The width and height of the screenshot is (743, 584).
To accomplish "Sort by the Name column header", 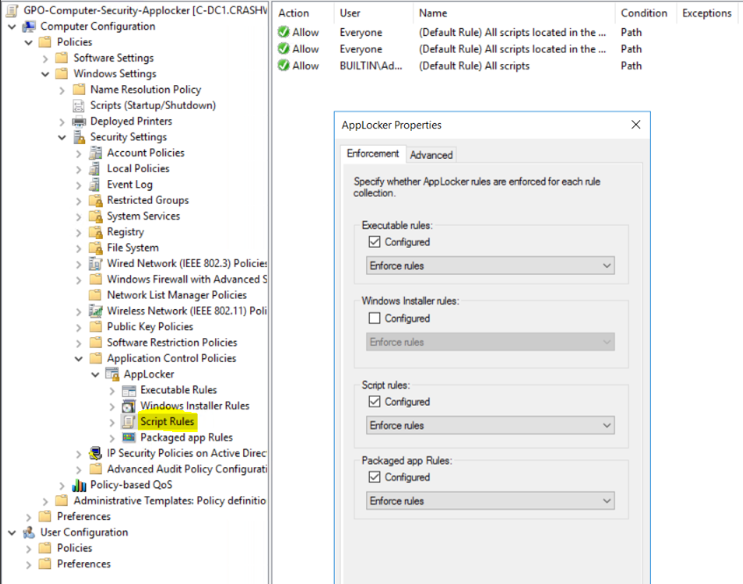I will tap(514, 13).
